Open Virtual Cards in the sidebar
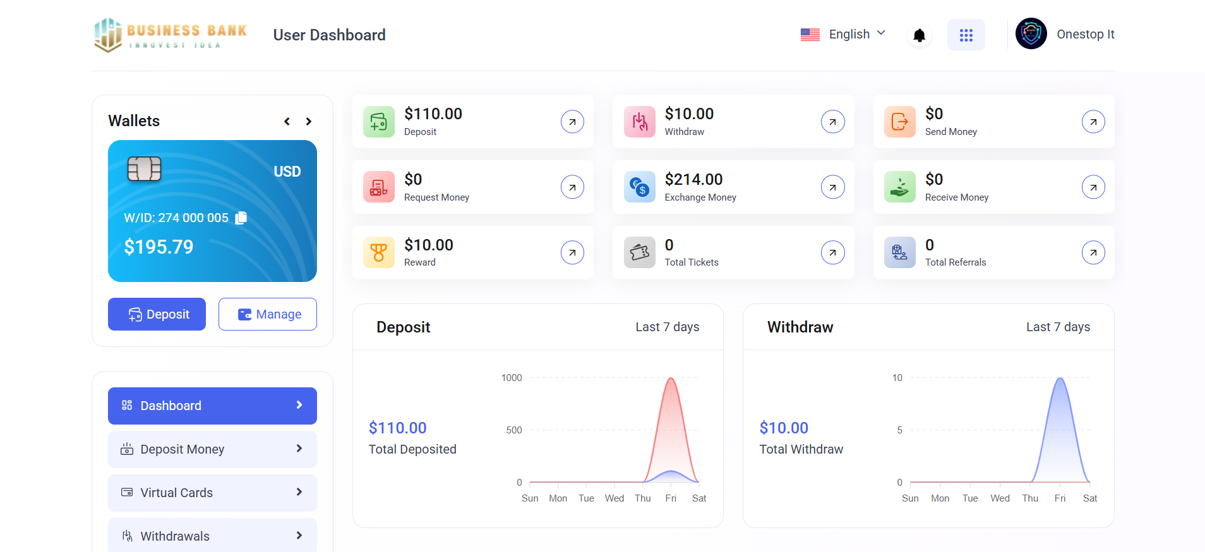The width and height of the screenshot is (1205, 552). 212,493
